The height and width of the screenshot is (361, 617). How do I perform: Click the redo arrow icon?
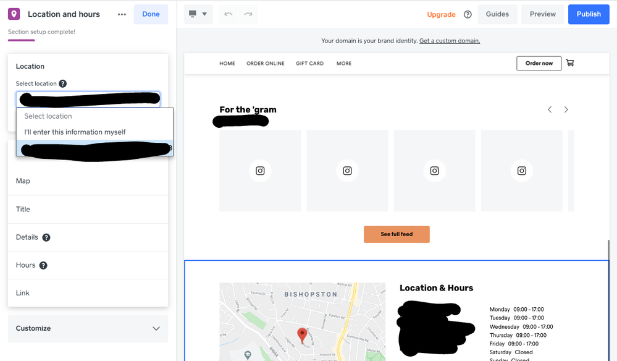[248, 14]
